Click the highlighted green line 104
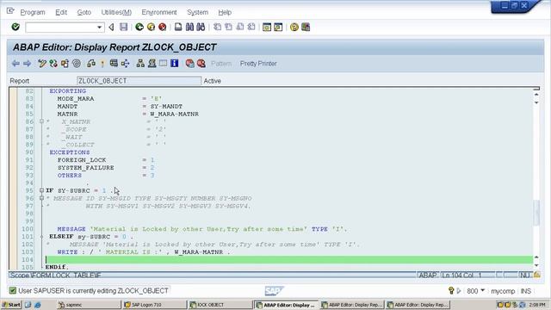The width and height of the screenshot is (551, 310). coord(289,259)
